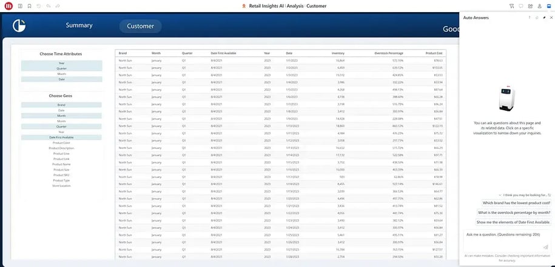Viewport: 555px width, 267px height.
Task: Collapse the 'I think you may be looking for' suggestions
Action: click(x=499, y=195)
